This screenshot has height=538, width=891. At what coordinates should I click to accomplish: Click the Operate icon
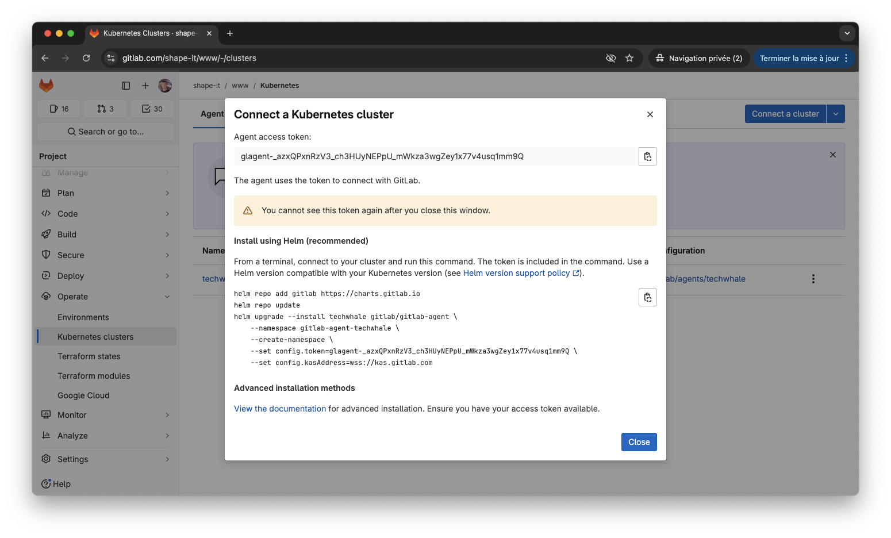click(x=46, y=296)
